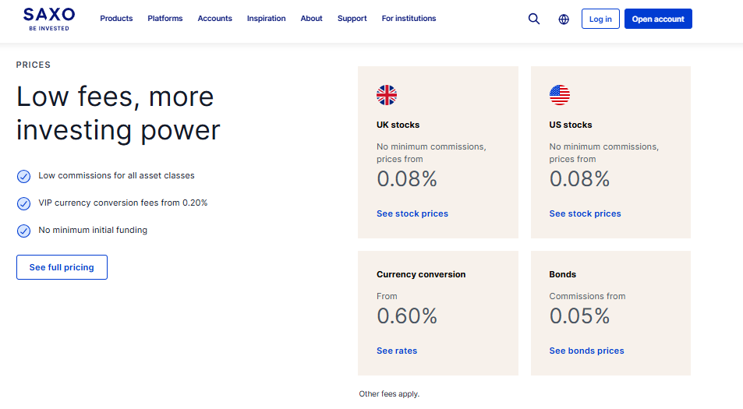Click the US flag icon

pyautogui.click(x=560, y=95)
